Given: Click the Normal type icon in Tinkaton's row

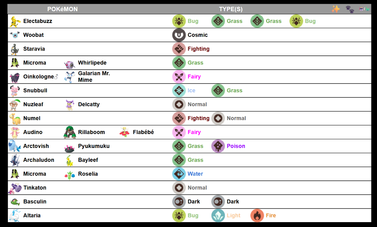Looking at the screenshot, I should point(179,188).
